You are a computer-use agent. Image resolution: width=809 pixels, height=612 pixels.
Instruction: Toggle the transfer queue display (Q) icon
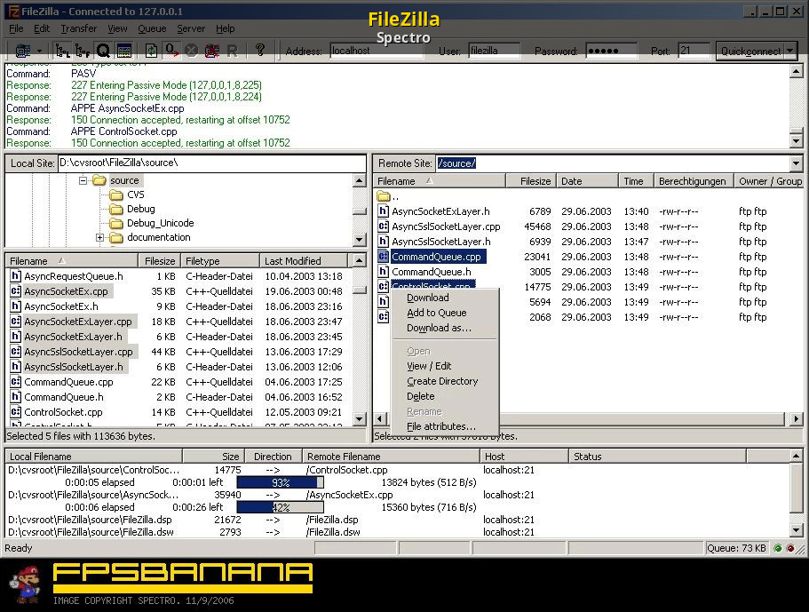pos(104,51)
